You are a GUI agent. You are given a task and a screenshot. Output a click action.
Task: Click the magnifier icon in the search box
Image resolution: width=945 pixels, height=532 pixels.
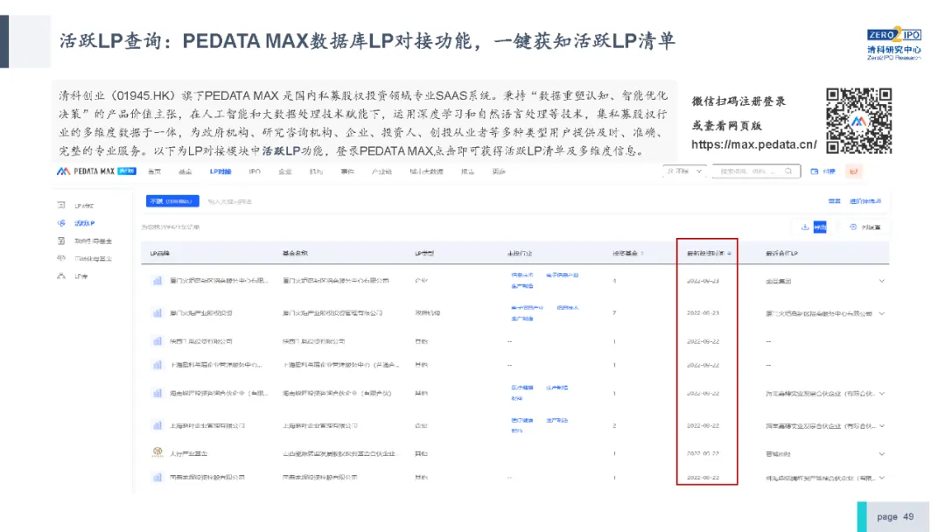click(x=790, y=171)
